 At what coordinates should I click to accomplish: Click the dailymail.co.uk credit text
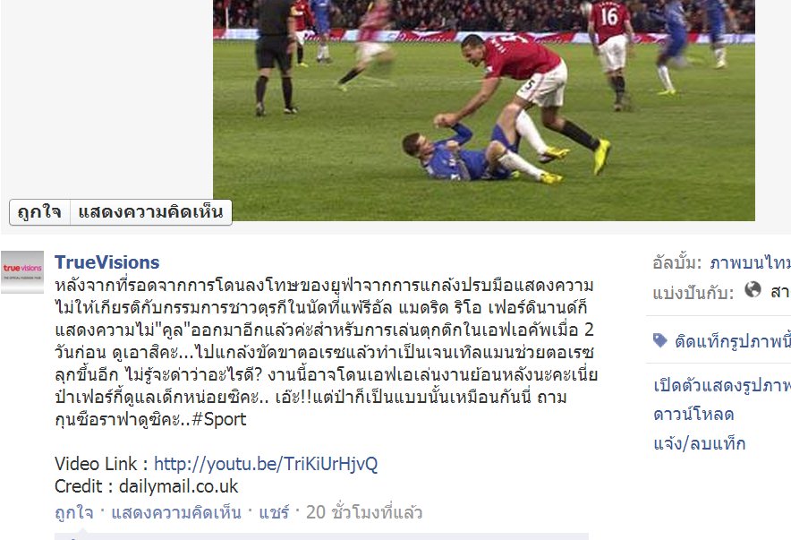coord(178,486)
